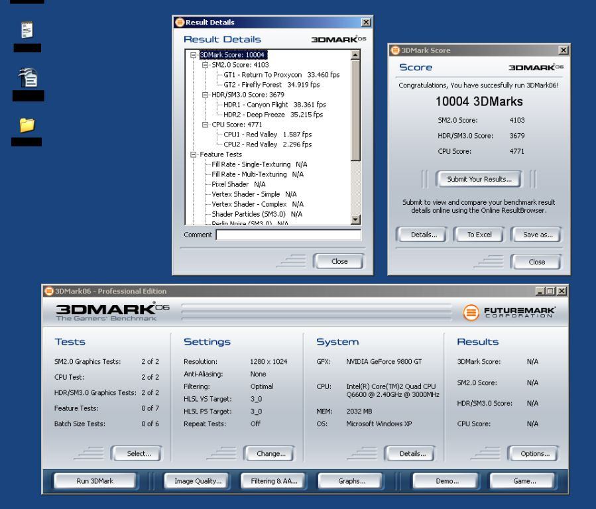Click the 3DMark Score window title icon
Image resolution: width=596 pixels, height=509 pixels.
pos(395,50)
